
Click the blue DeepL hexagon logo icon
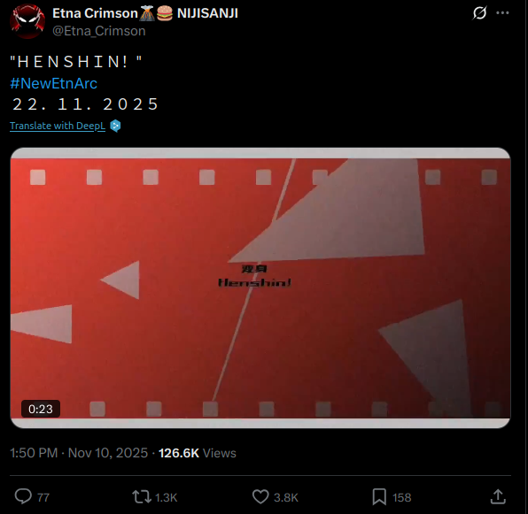coord(115,126)
